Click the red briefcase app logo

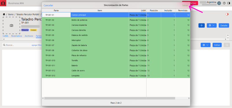(3, 3)
